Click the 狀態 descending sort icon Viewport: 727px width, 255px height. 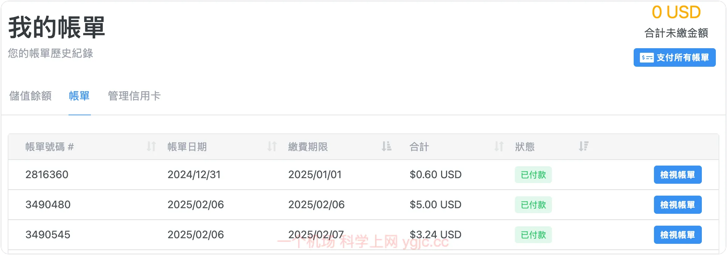click(x=583, y=146)
